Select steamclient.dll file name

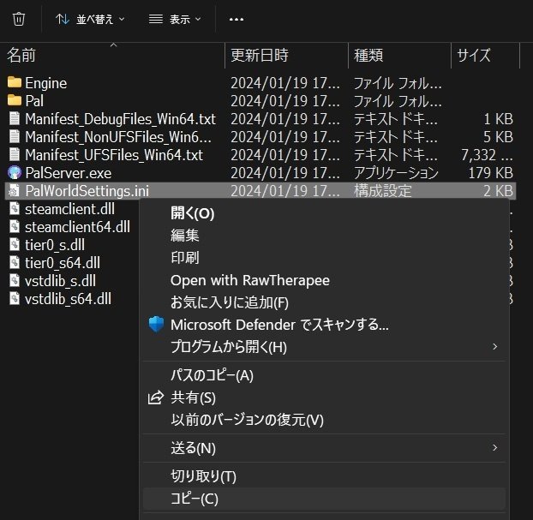[x=69, y=209]
